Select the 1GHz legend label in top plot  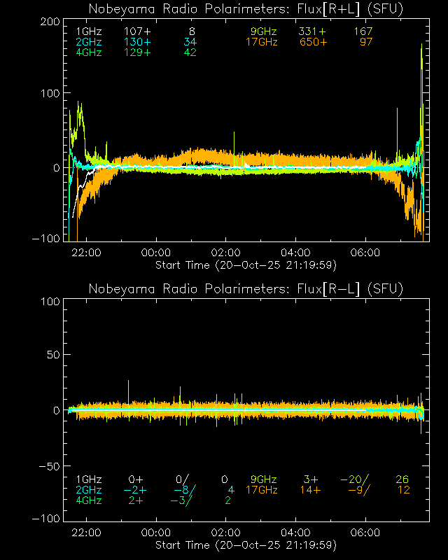click(x=88, y=31)
